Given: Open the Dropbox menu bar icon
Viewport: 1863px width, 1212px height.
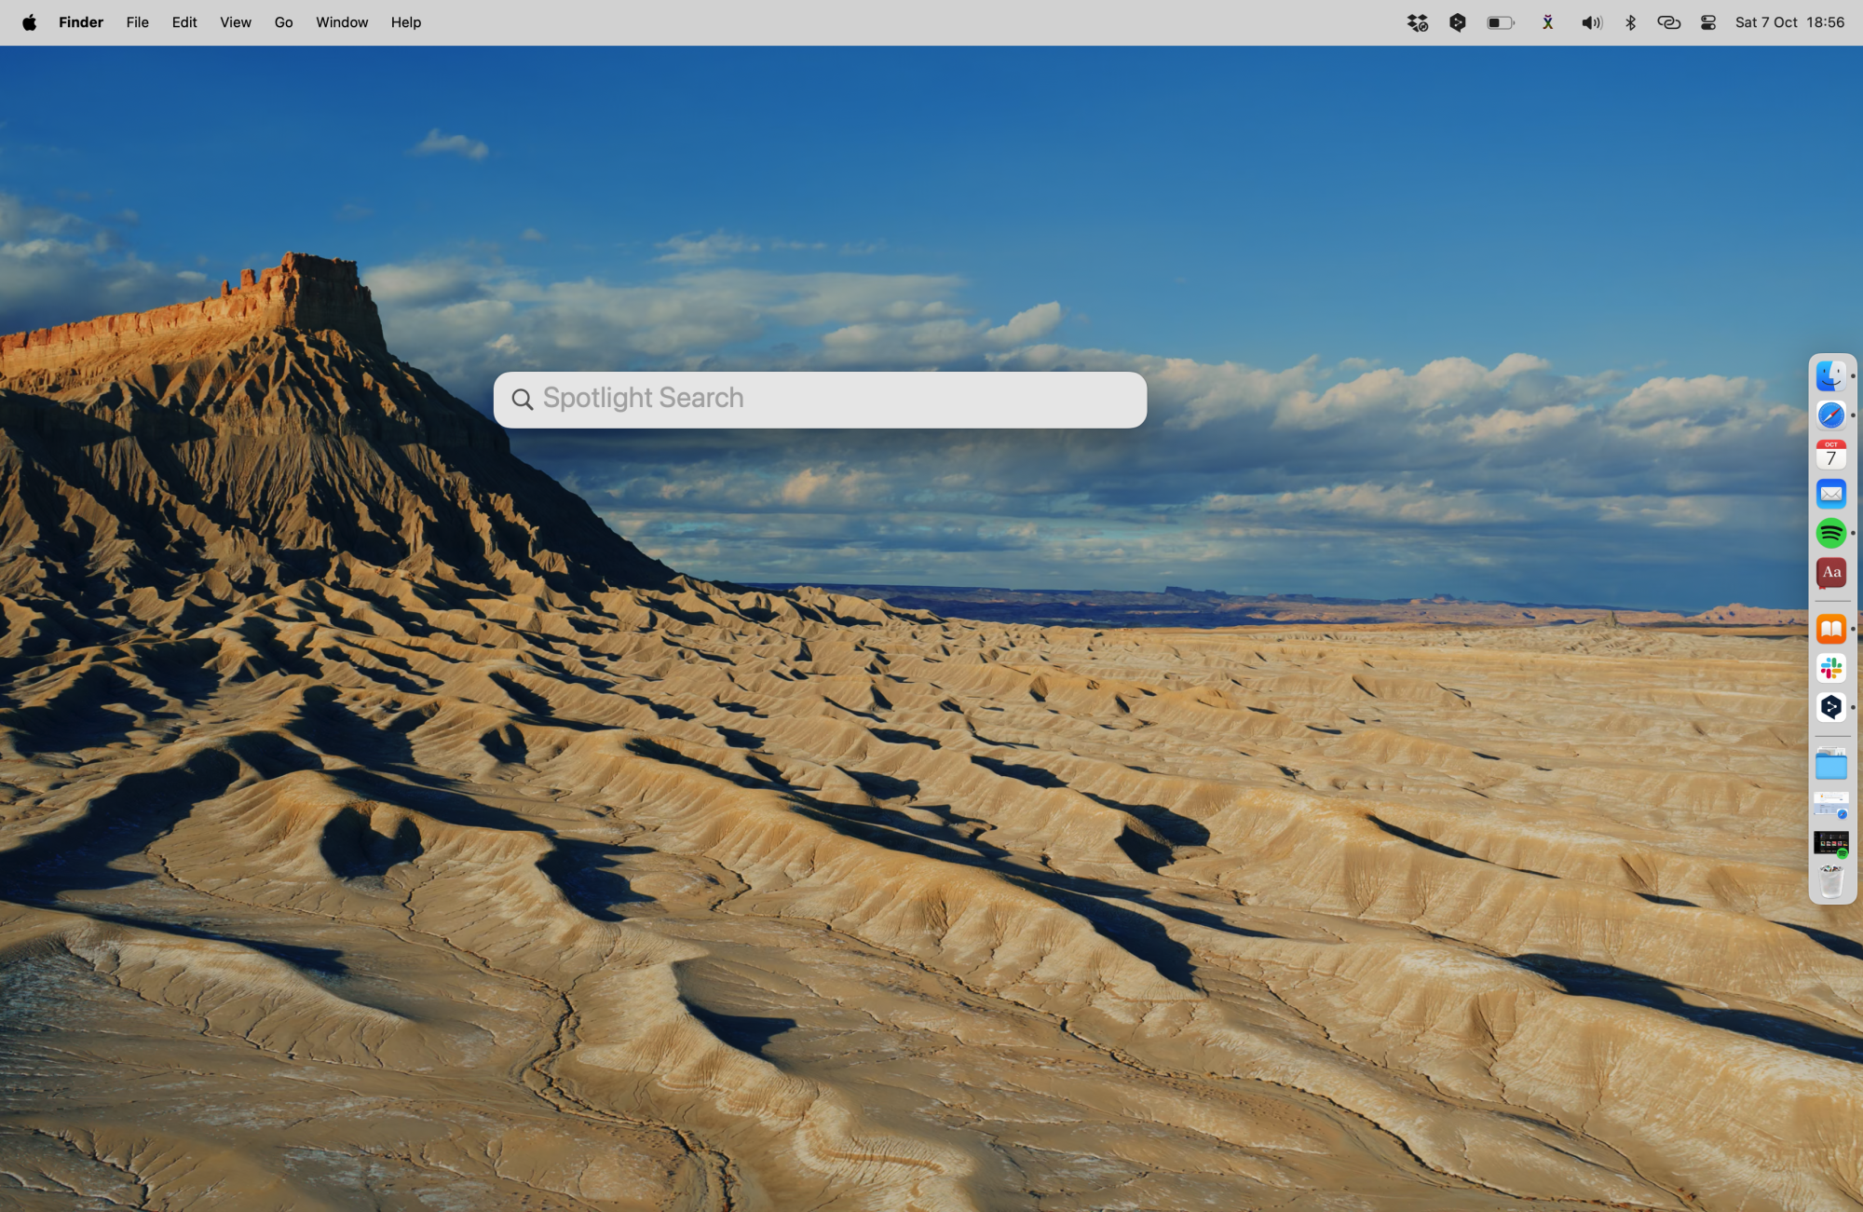Looking at the screenshot, I should pos(1417,22).
